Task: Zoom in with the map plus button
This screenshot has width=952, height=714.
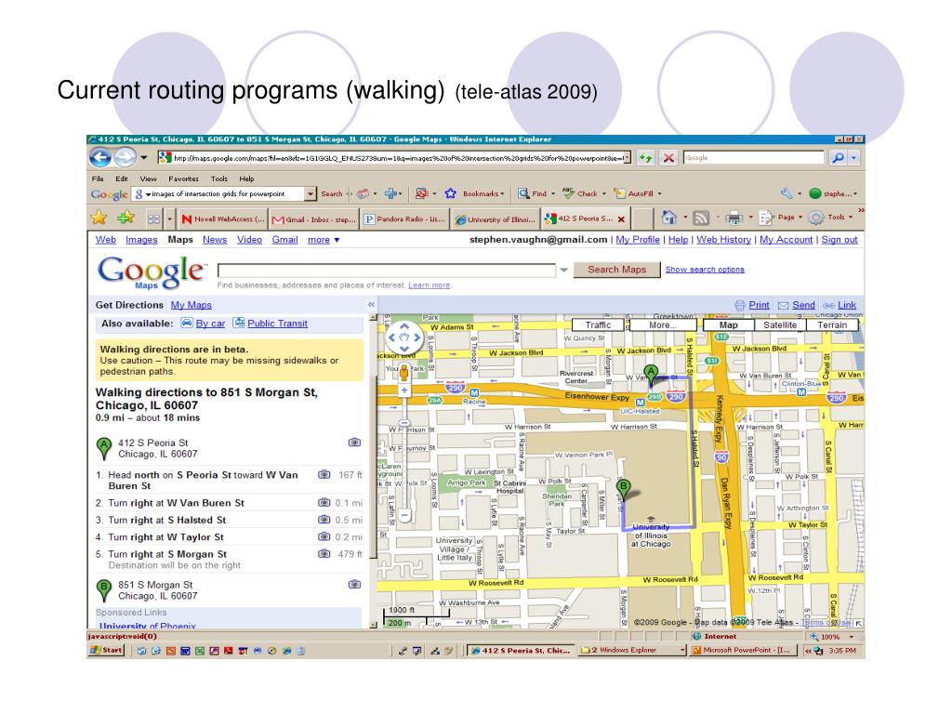Action: pos(404,390)
